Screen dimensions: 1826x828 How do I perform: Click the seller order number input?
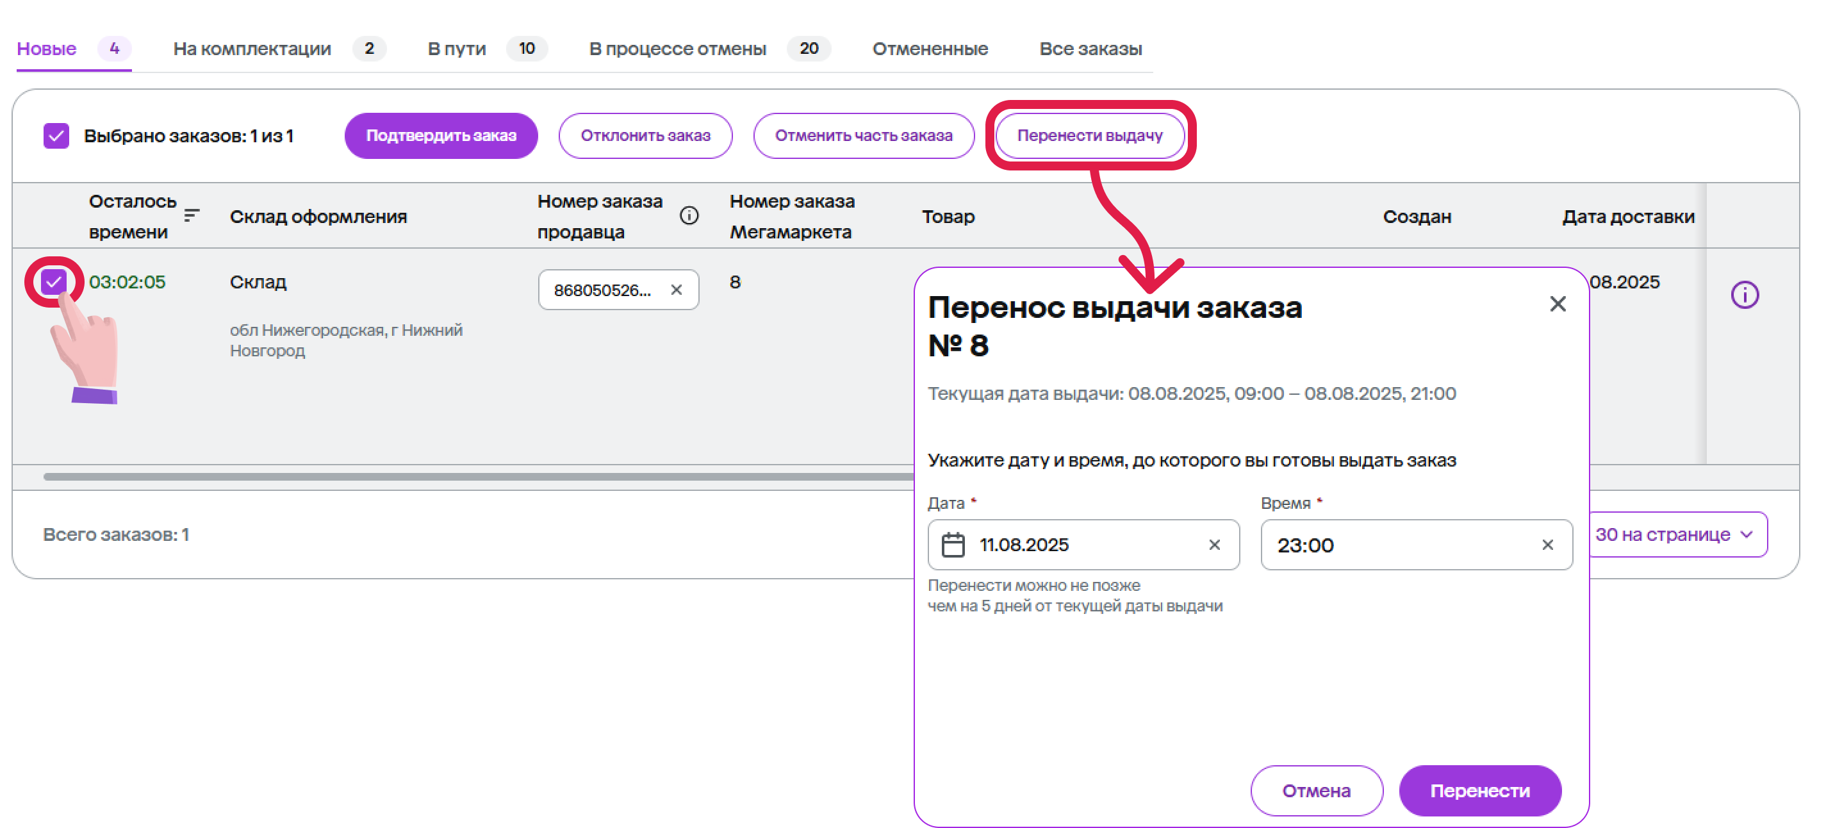(602, 290)
